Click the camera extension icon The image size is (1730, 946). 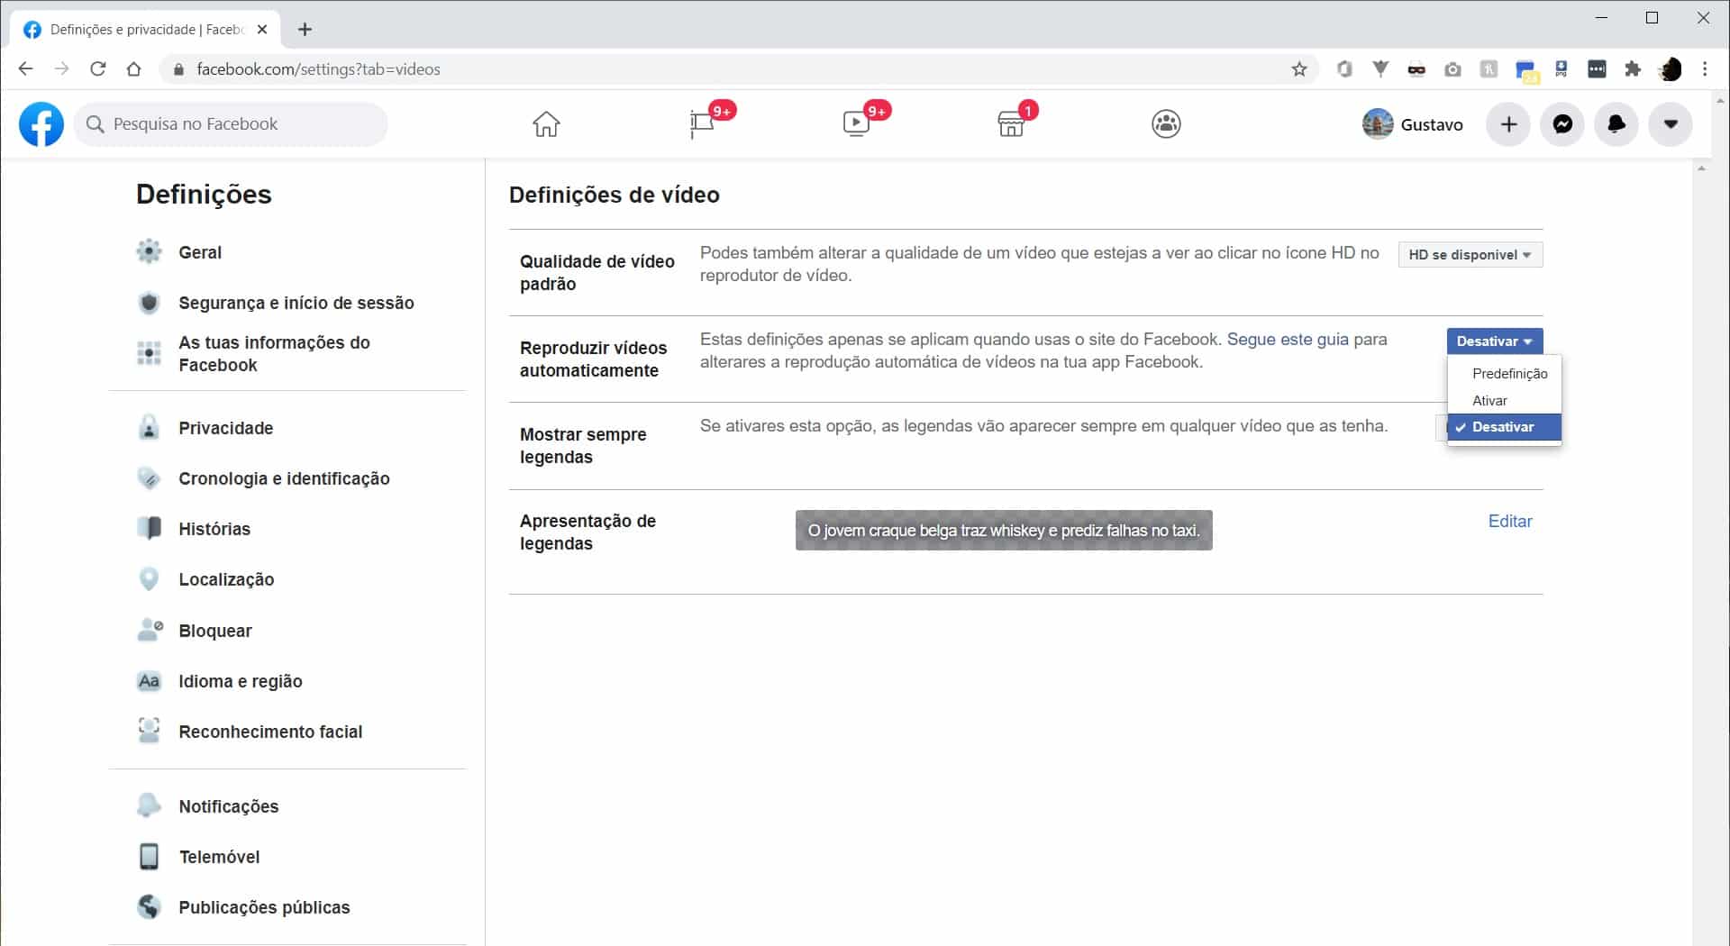click(x=1452, y=69)
